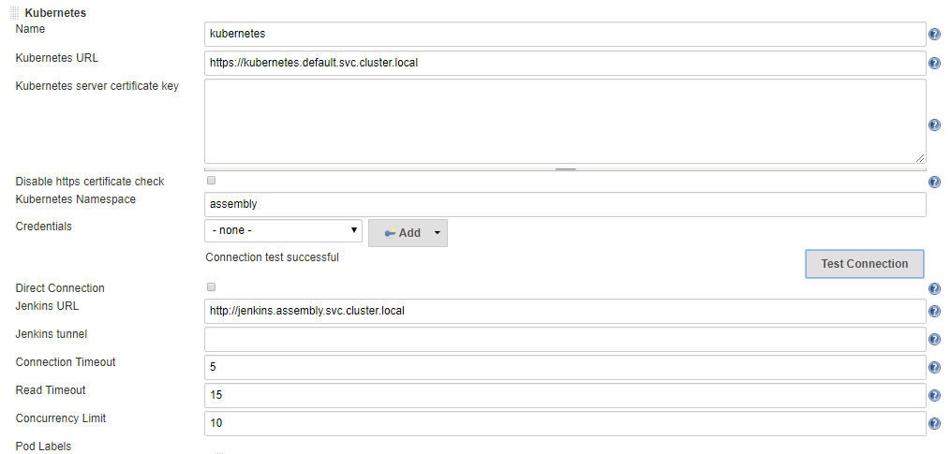Edit the Concurrency Limit value 10

565,423
